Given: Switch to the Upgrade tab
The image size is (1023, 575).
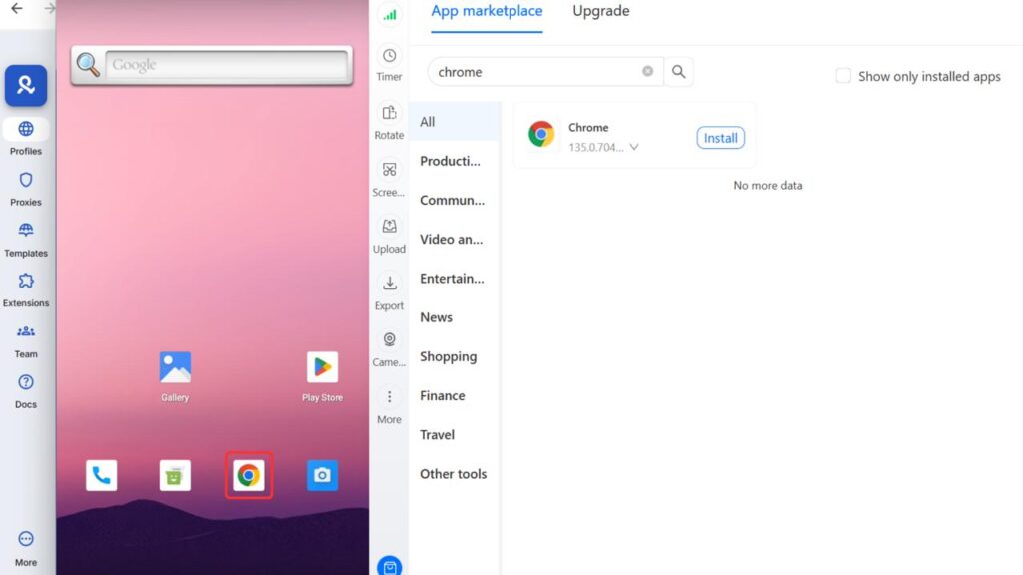Looking at the screenshot, I should click(600, 11).
